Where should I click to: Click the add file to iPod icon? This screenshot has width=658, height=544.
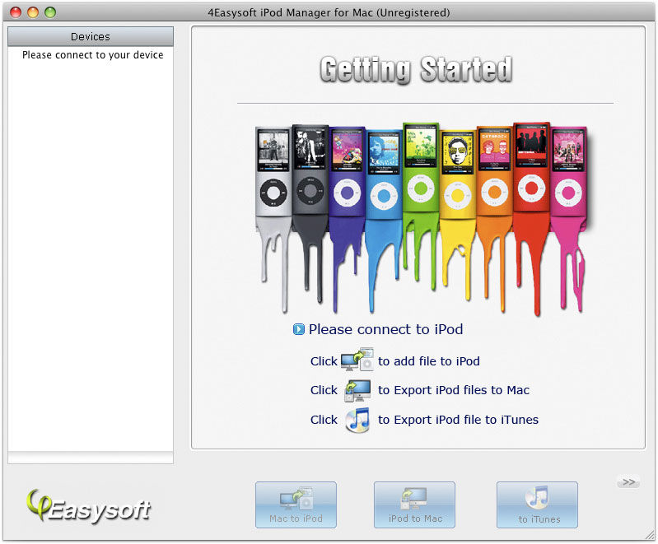(x=357, y=360)
